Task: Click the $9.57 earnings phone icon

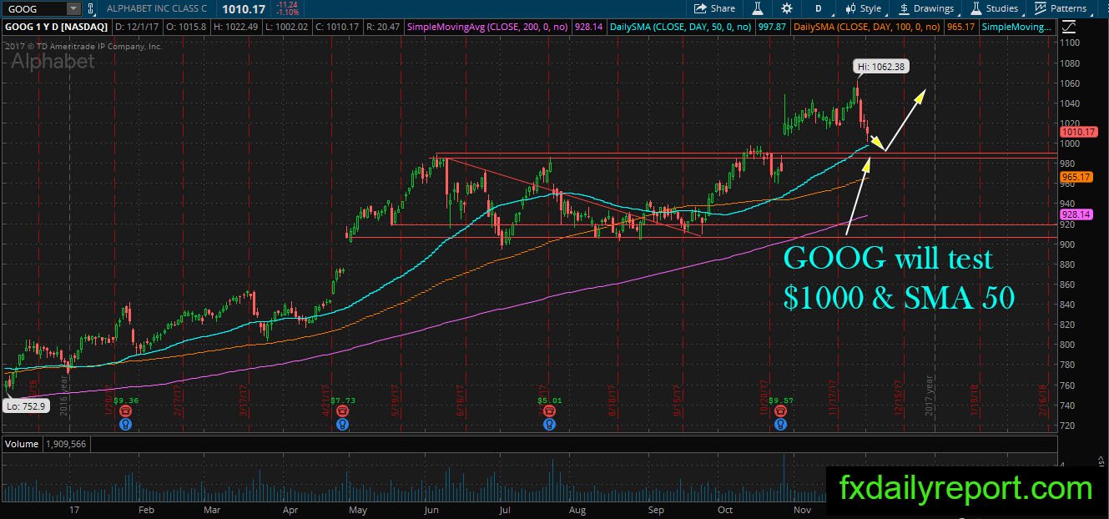Action: pos(779,411)
